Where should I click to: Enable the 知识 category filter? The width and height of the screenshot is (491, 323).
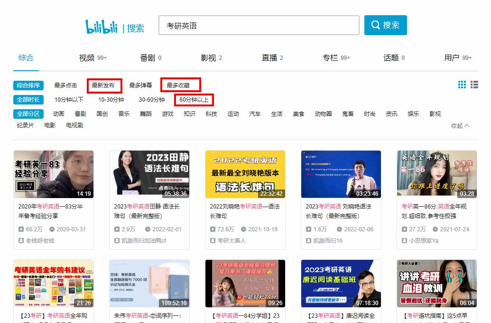(x=189, y=114)
